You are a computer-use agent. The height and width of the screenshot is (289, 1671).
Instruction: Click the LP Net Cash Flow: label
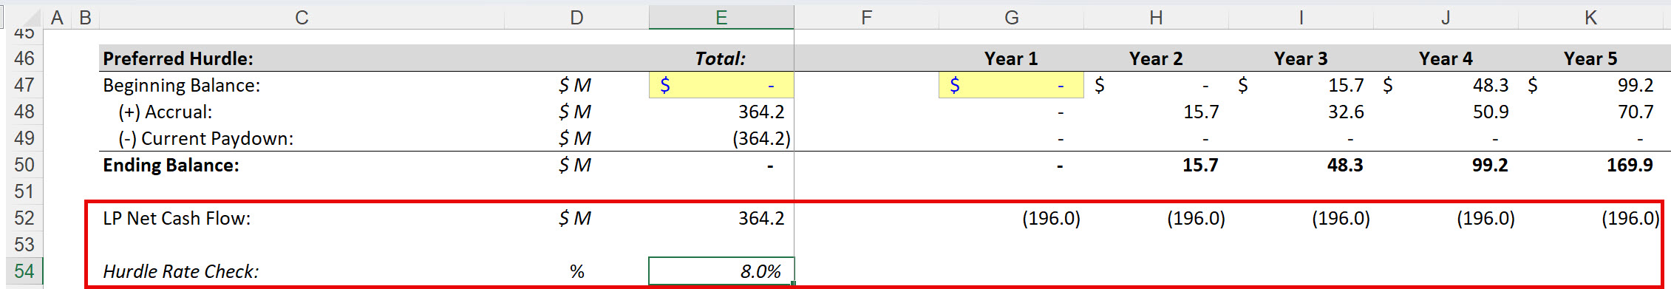click(x=177, y=218)
